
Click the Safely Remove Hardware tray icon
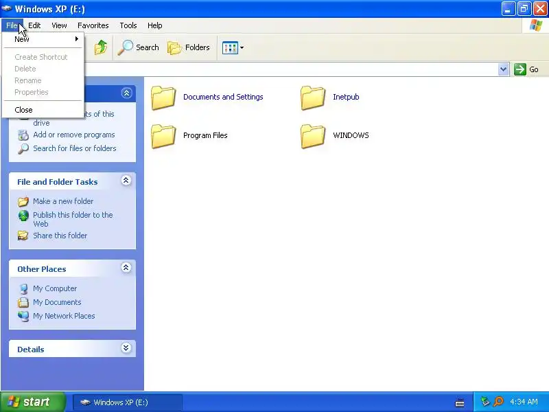click(485, 402)
